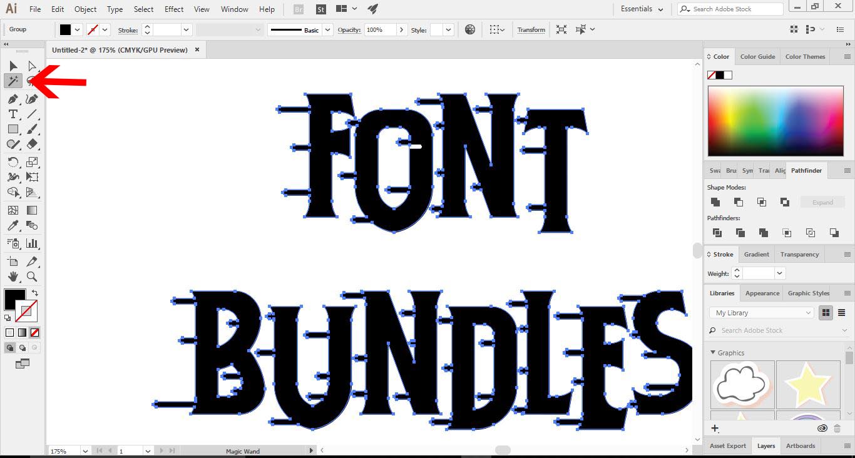Search Adobe Stock field in the menu bar
The height and width of the screenshot is (458, 855).
click(x=730, y=9)
